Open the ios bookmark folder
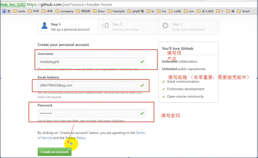 click(x=161, y=11)
